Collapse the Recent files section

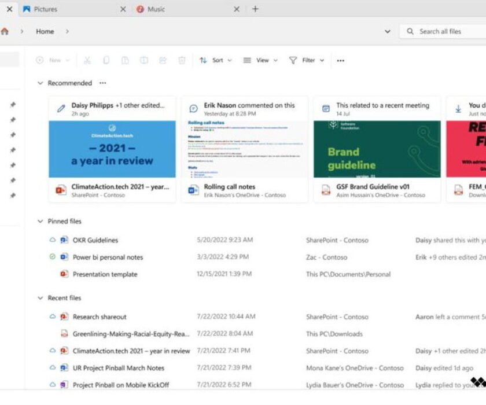point(40,298)
